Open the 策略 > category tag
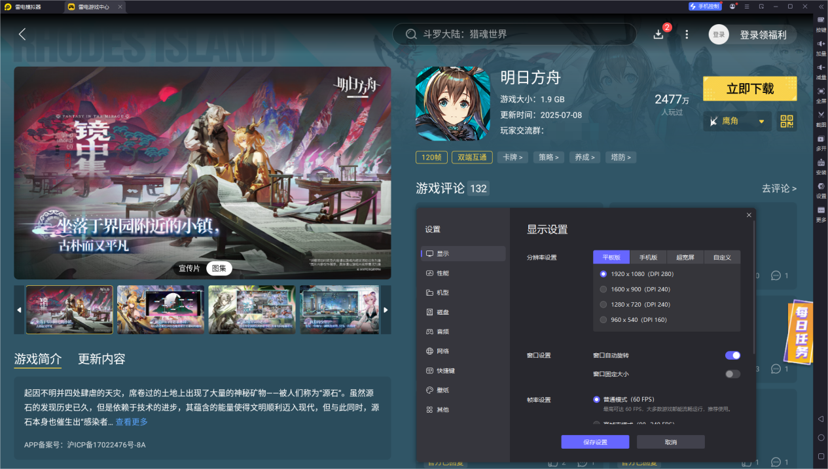The image size is (828, 469). click(549, 157)
